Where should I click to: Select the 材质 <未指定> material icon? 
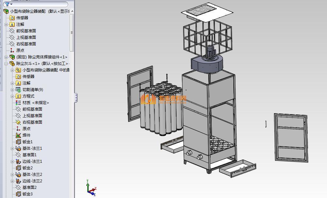tap(18, 102)
